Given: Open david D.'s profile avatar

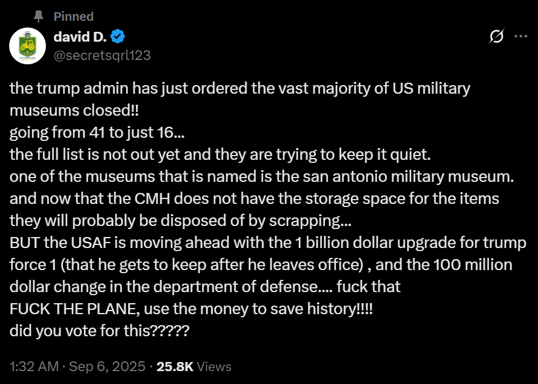Looking at the screenshot, I should [28, 45].
